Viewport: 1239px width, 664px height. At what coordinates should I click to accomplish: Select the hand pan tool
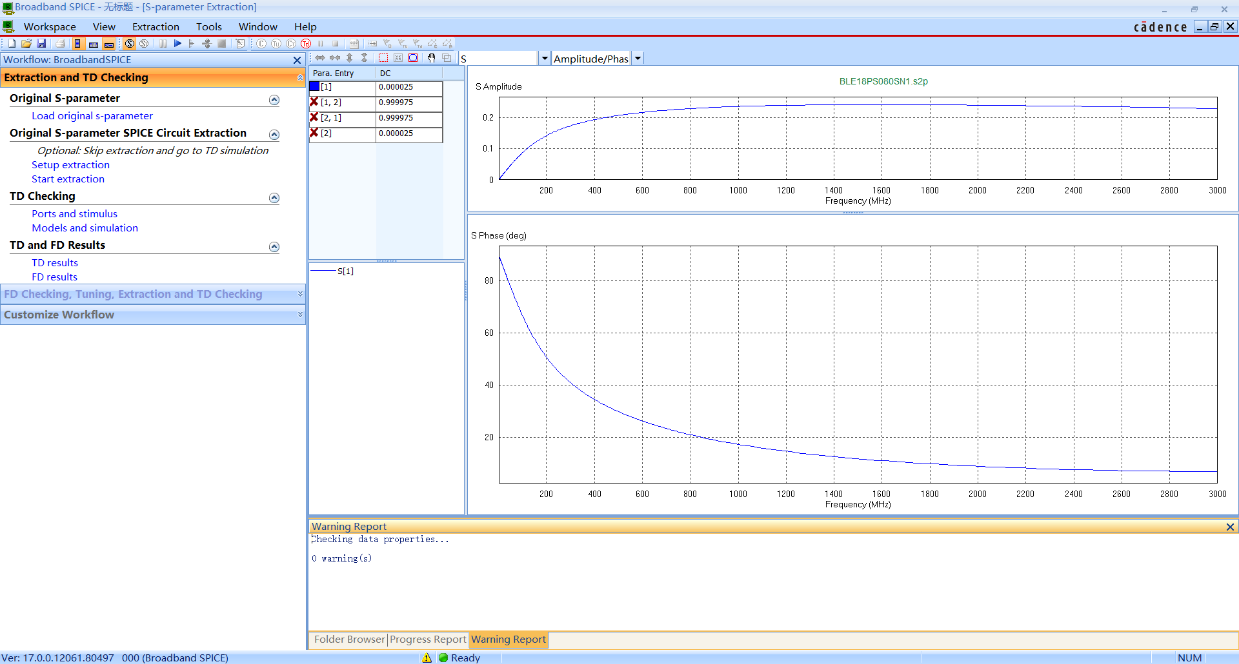[x=431, y=58]
